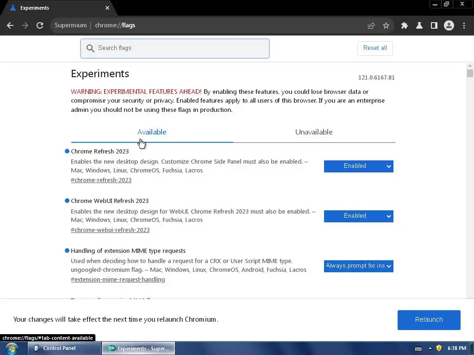Reload the chrome://flags page
The image size is (474, 355).
click(x=40, y=25)
